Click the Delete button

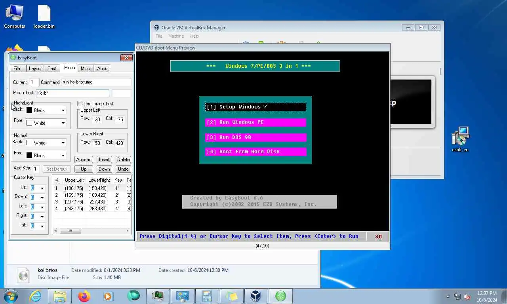coord(123,160)
